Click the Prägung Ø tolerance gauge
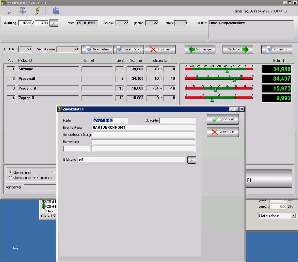The image size is (298, 262). tap(218, 88)
